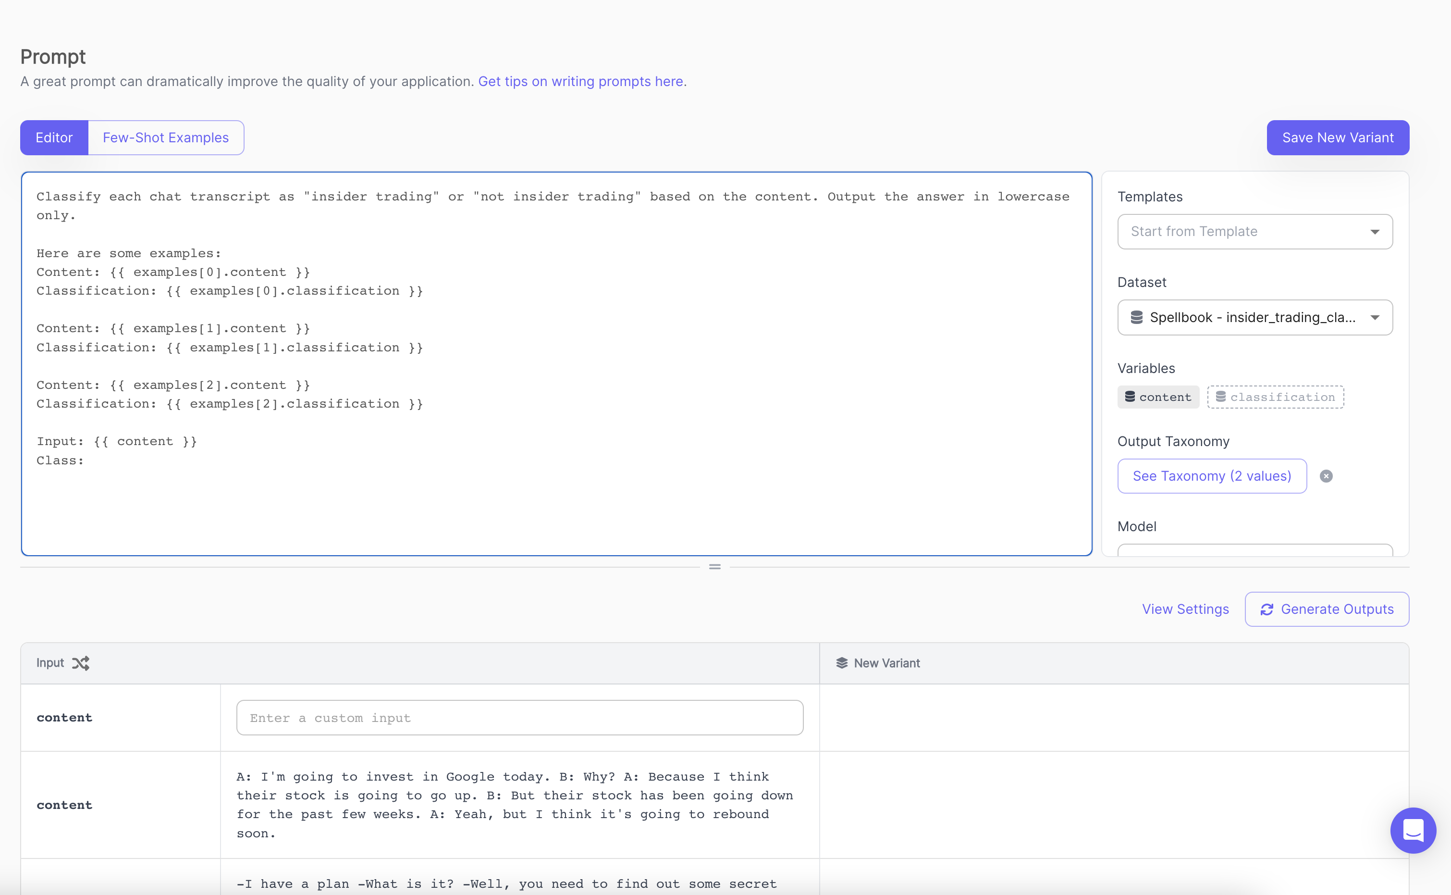The image size is (1451, 895).
Task: Switch to the Few-Shot Examples tab
Action: (165, 137)
